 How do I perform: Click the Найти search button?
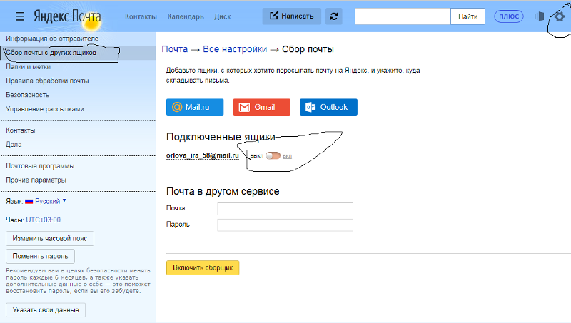click(x=468, y=16)
